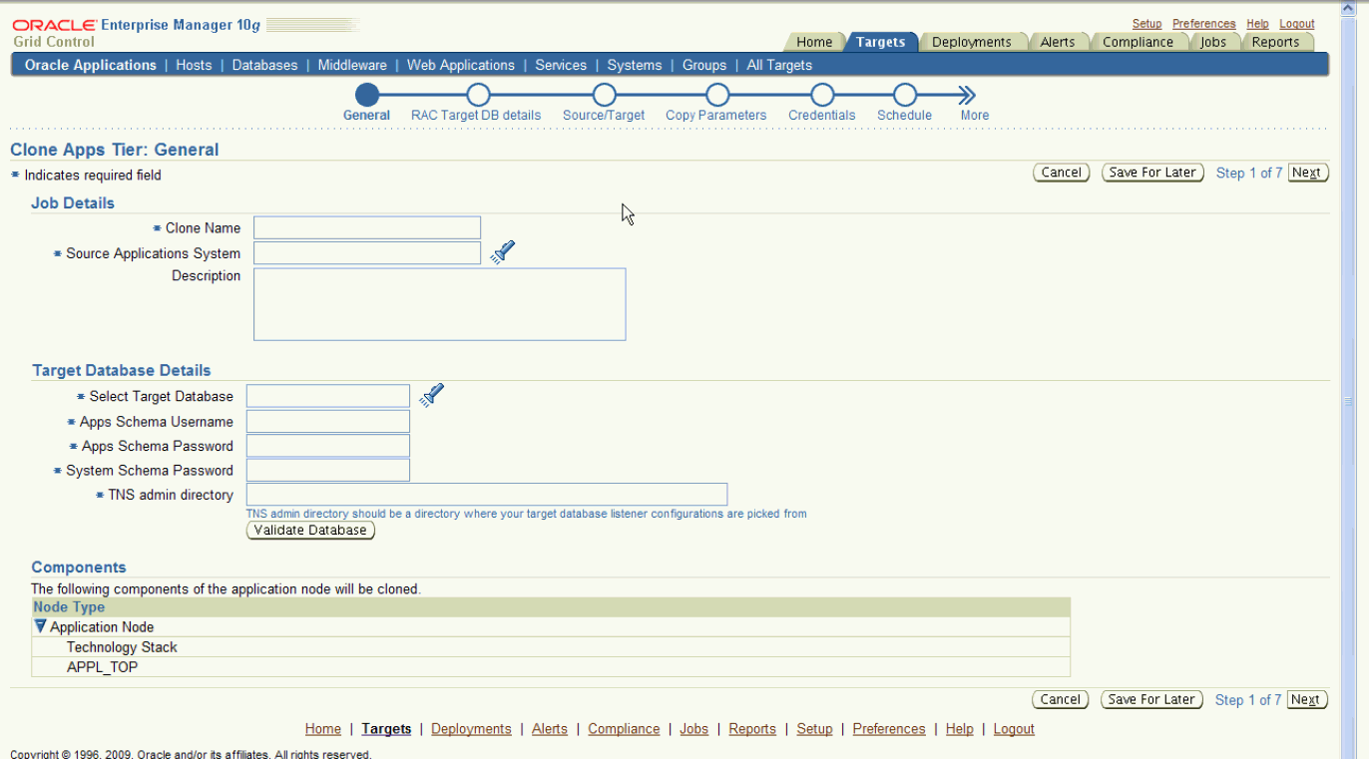The width and height of the screenshot is (1369, 759).
Task: Click the top Save For Later button
Action: 1152,173
